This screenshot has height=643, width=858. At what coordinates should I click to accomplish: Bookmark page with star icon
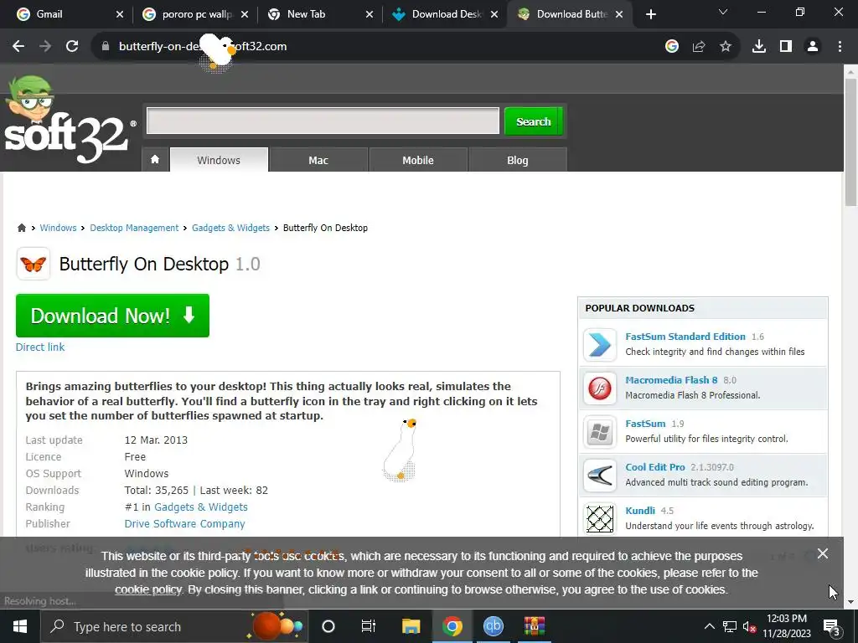point(726,47)
